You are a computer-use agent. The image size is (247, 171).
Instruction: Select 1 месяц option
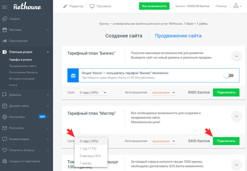(91, 163)
